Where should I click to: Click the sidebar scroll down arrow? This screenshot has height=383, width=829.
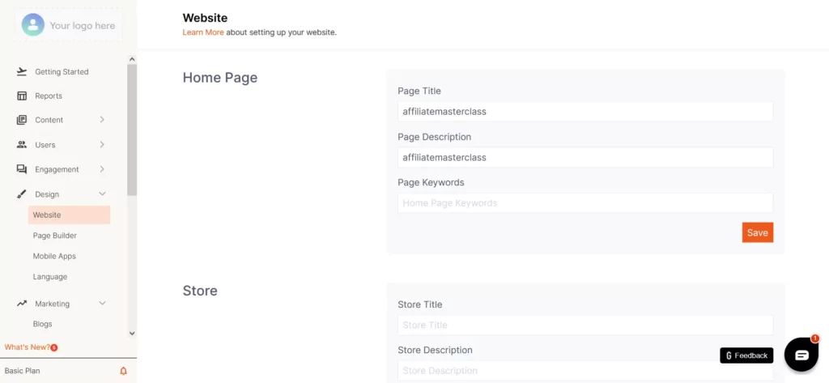[x=132, y=334]
